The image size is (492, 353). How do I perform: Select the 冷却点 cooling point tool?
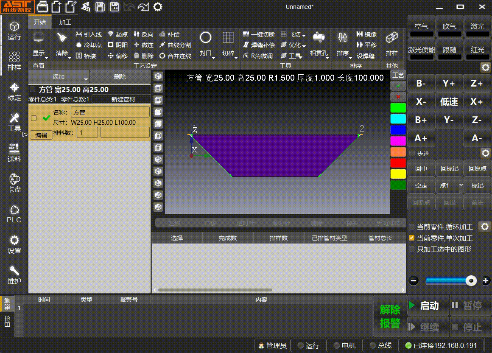pyautogui.click(x=89, y=45)
